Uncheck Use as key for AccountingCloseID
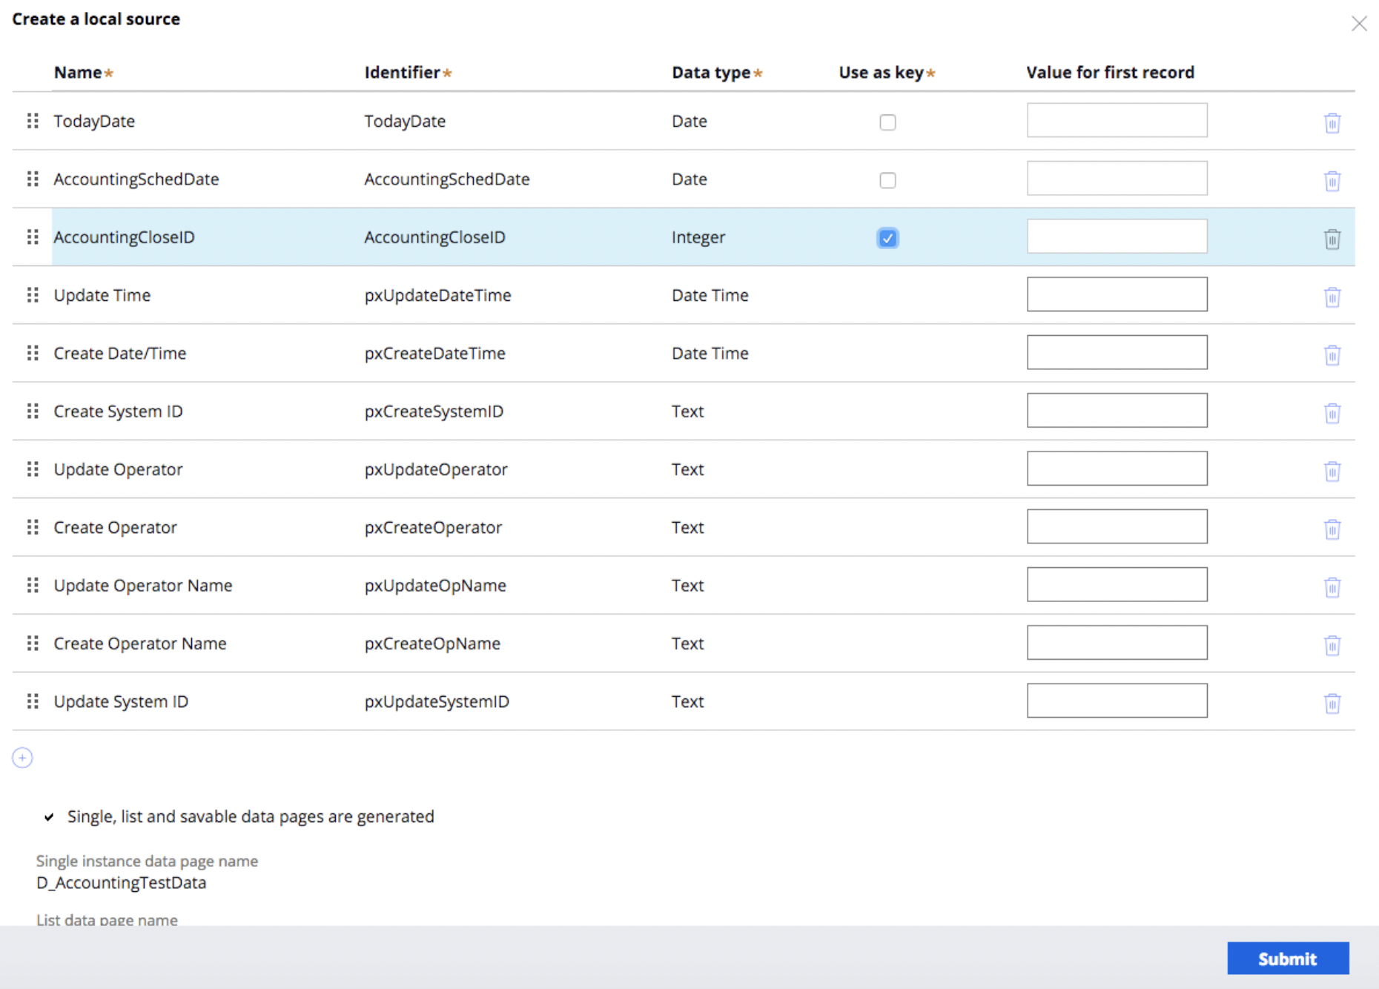 (887, 238)
